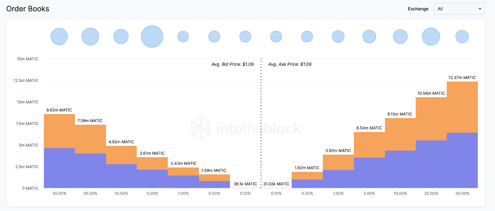The height and width of the screenshot is (211, 495).
Task: Click the purple segment of the 8.62m MATIC bar
Action: tap(59, 168)
